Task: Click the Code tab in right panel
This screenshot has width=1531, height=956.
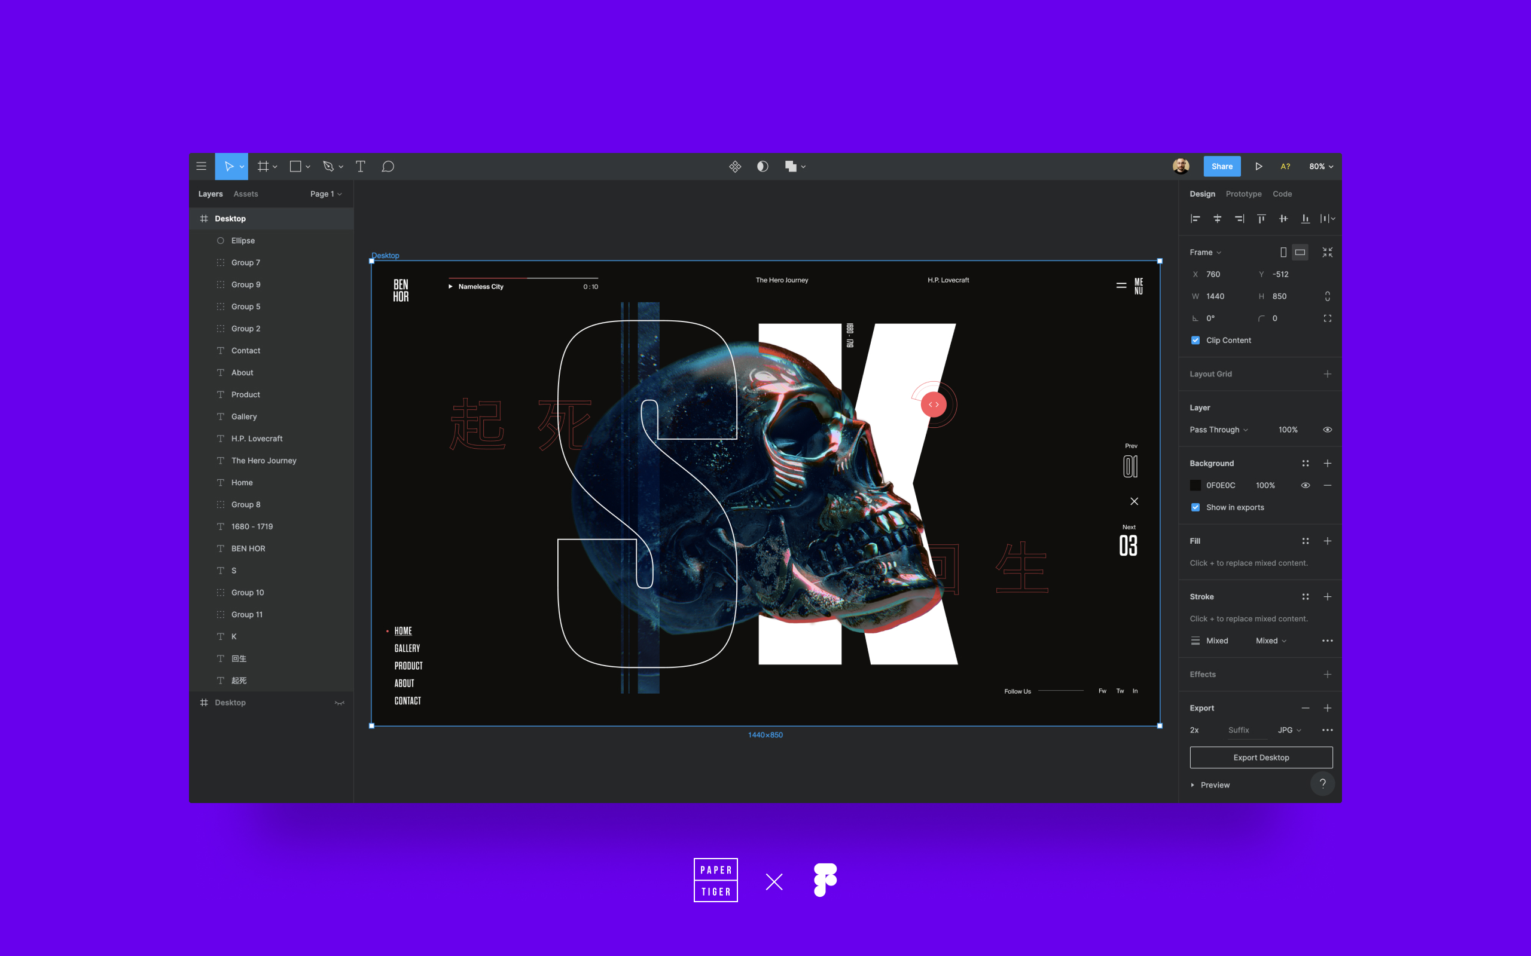Action: click(x=1282, y=193)
